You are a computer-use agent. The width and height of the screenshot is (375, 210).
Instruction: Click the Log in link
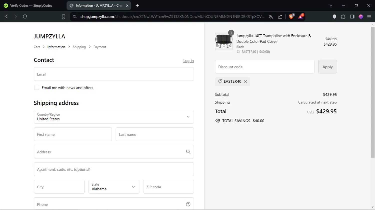coord(188,61)
